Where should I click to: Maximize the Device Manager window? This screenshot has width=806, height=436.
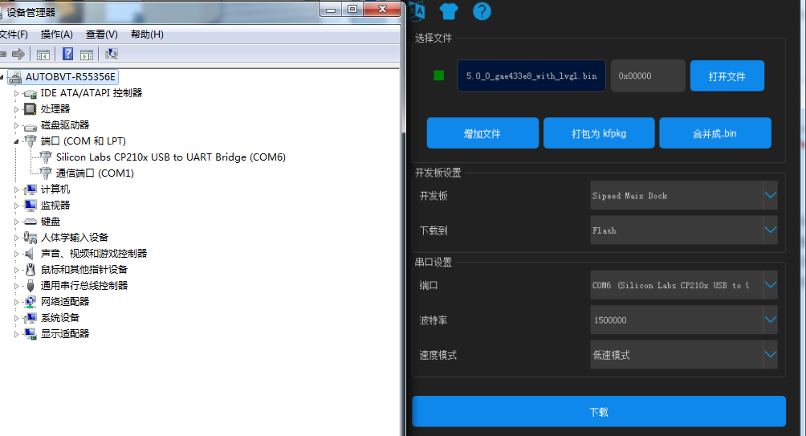[352, 9]
